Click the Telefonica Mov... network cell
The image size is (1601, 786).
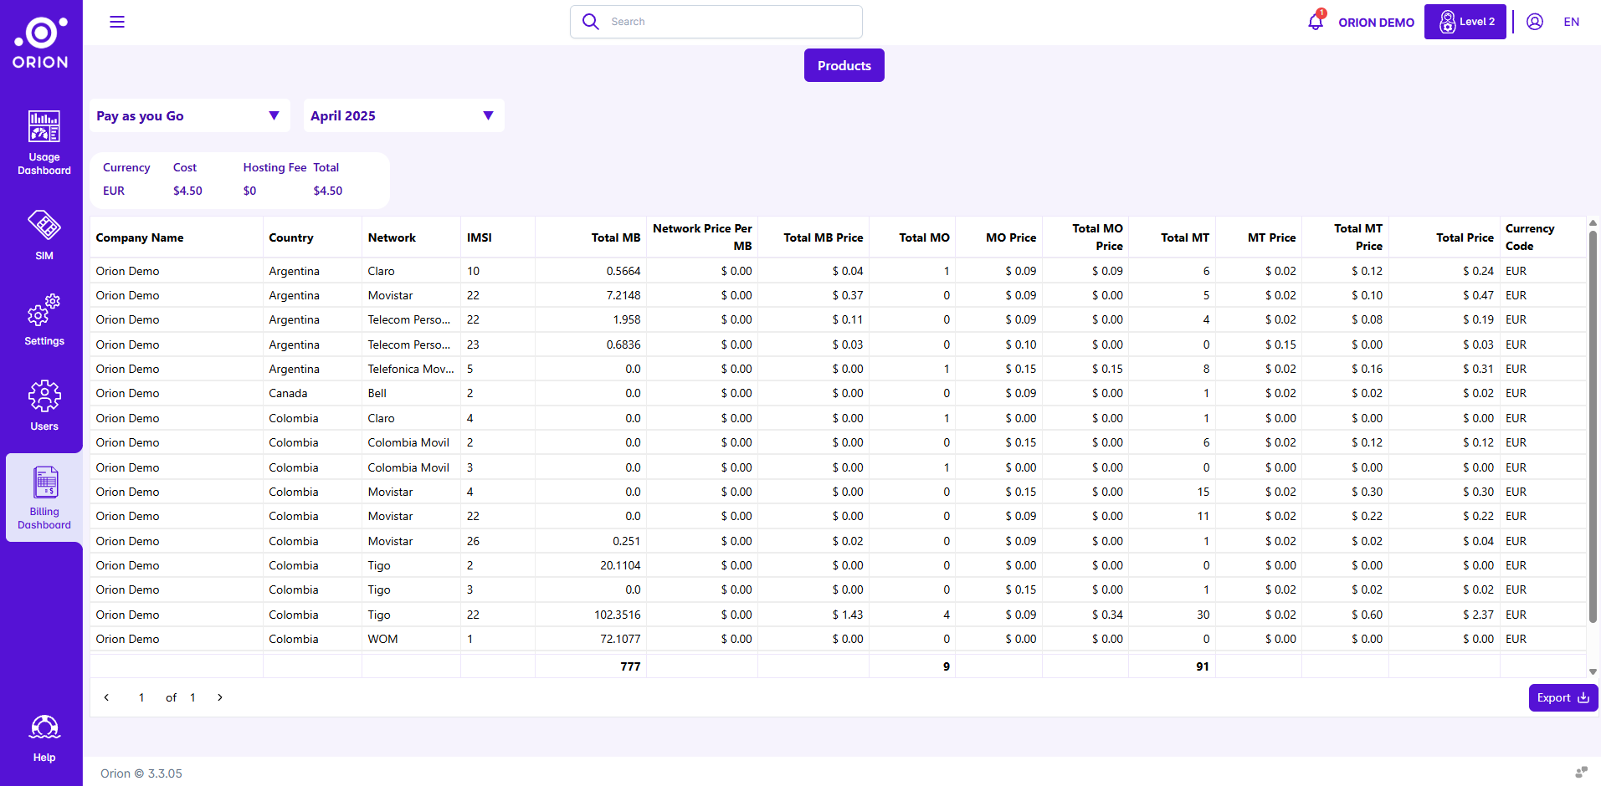click(x=411, y=369)
